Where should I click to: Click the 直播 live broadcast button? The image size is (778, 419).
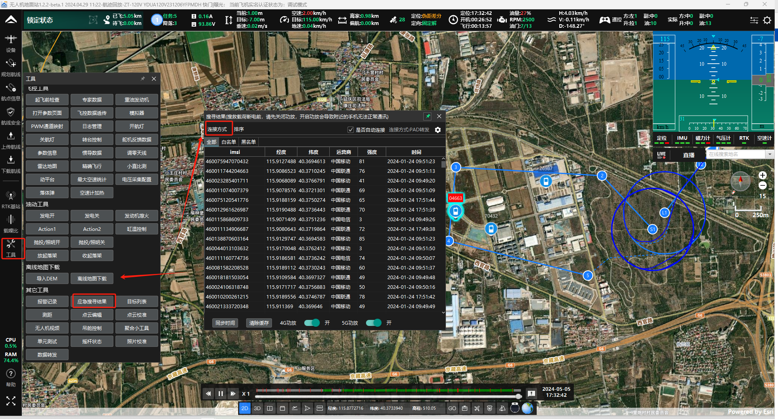pos(689,155)
